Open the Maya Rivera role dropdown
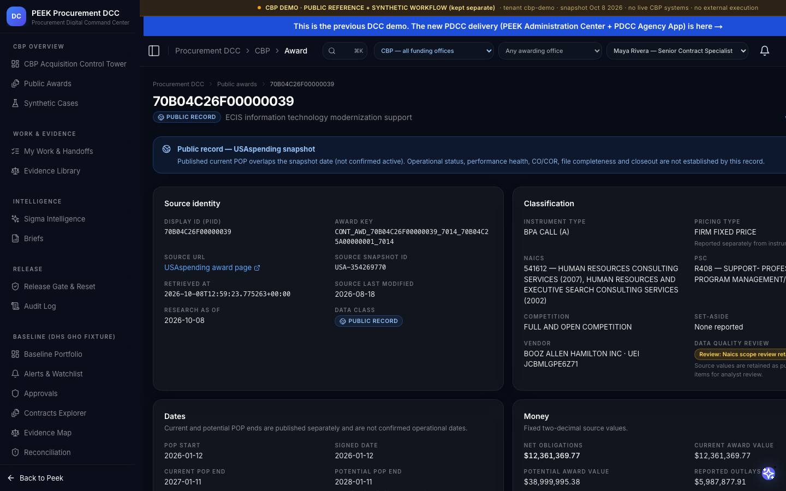The image size is (786, 491). [x=677, y=51]
